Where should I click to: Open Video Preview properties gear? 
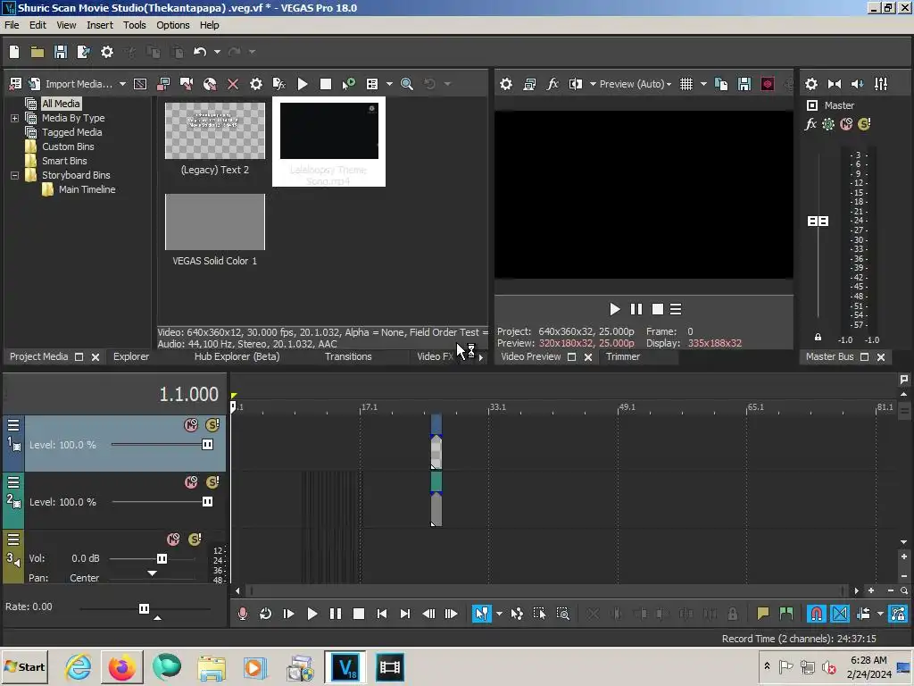506,84
